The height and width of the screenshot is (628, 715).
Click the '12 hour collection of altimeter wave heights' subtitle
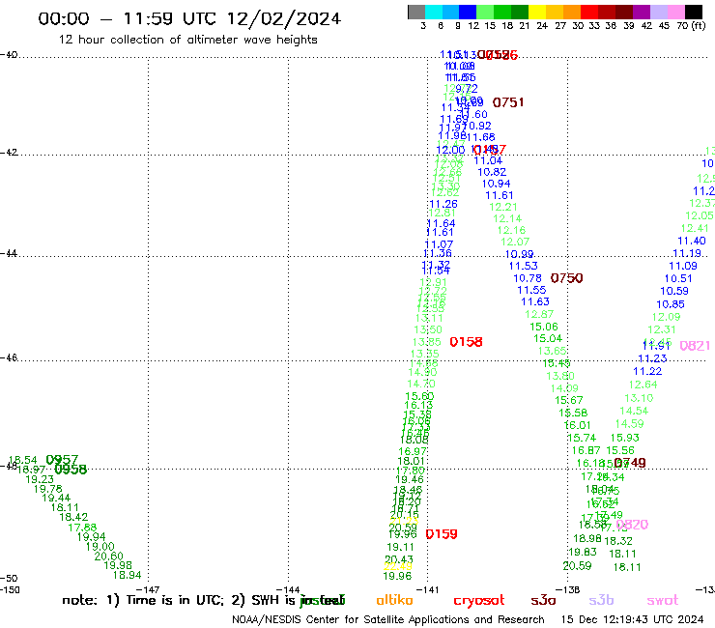point(187,40)
